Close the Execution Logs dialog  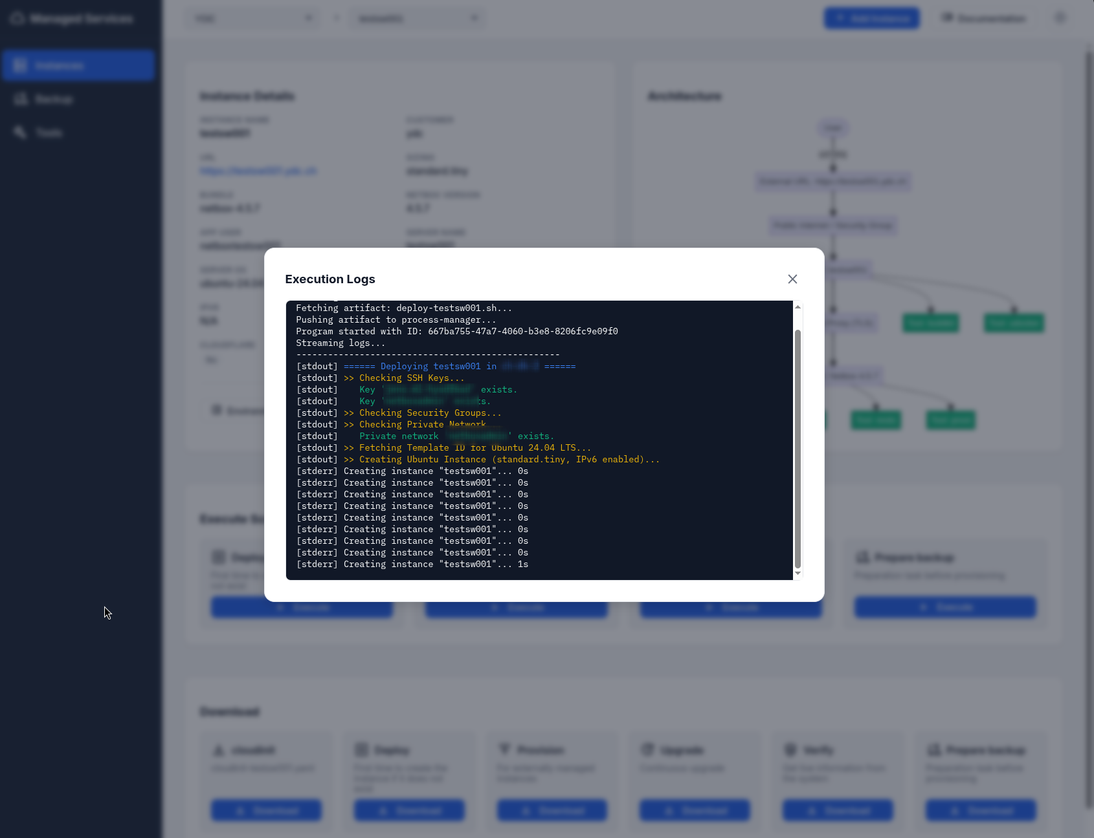tap(792, 279)
